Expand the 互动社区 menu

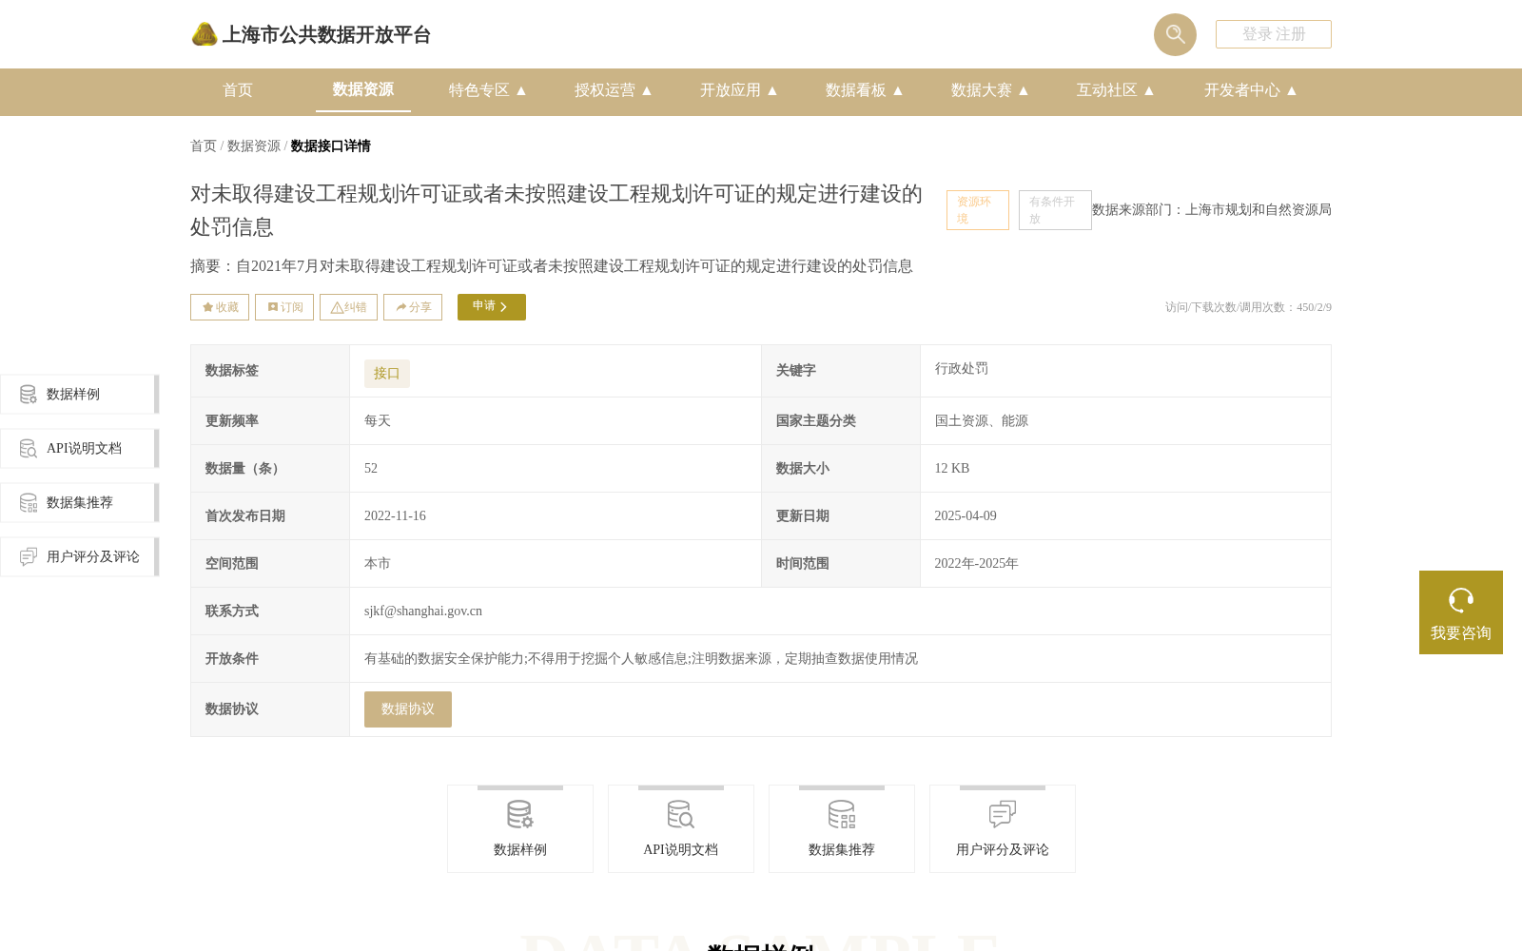1116,90
